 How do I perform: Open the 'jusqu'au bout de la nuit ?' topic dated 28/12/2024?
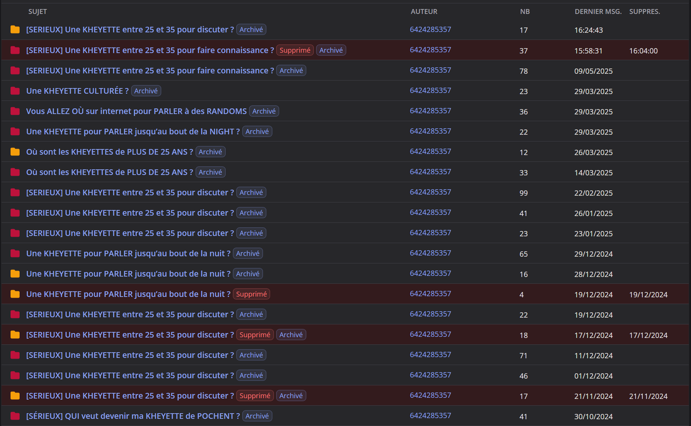pos(128,274)
